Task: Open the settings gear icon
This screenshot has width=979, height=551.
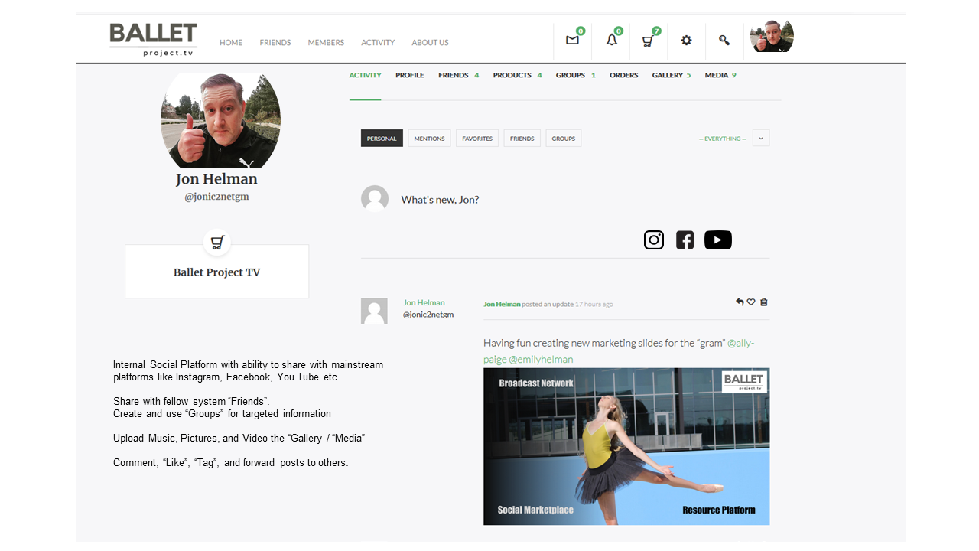Action: pos(686,41)
